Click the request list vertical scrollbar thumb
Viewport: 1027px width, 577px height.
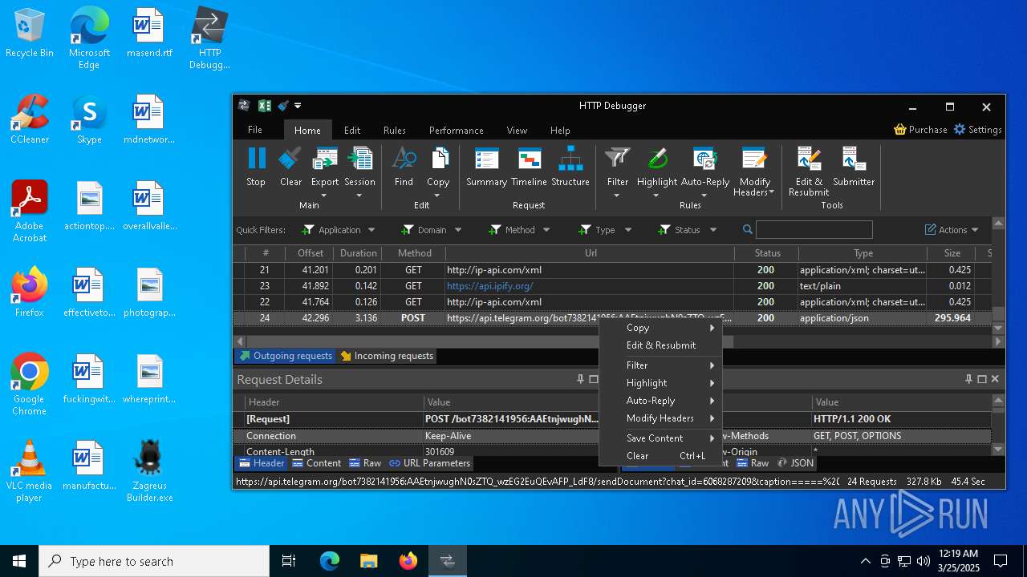point(998,313)
